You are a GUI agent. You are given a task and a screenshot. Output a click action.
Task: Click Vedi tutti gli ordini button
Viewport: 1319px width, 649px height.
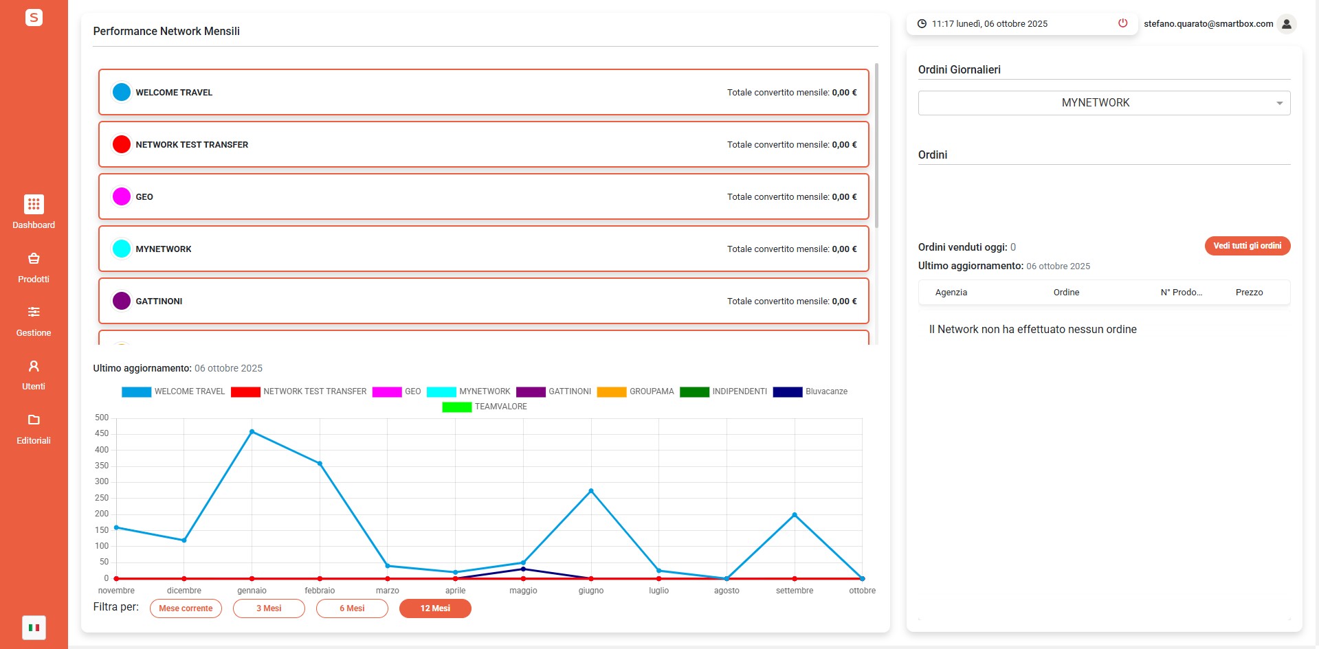click(1247, 246)
